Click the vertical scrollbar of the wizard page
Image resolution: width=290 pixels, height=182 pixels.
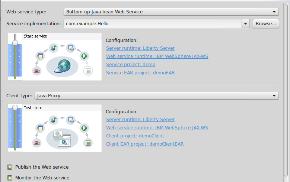click(286, 90)
